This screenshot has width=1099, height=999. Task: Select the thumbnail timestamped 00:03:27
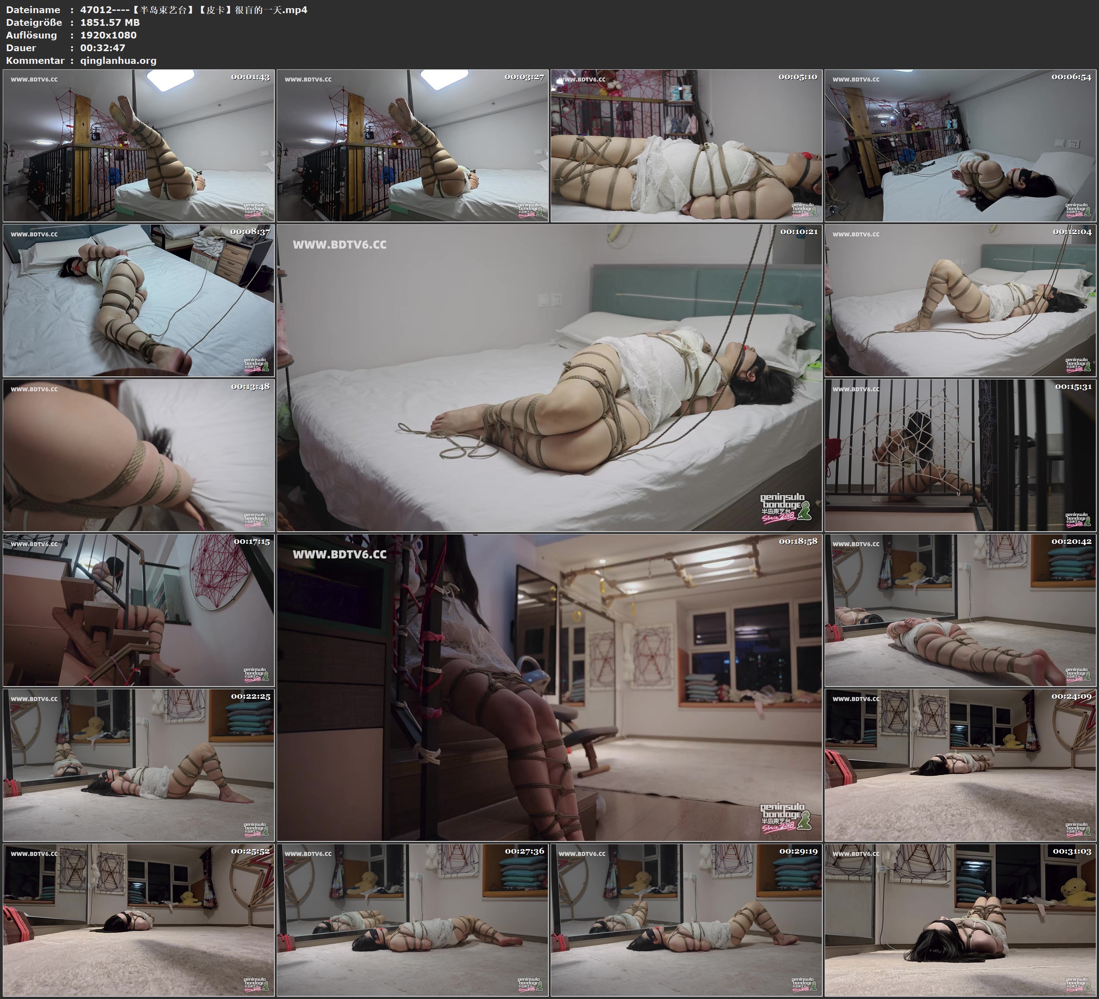coord(412,146)
